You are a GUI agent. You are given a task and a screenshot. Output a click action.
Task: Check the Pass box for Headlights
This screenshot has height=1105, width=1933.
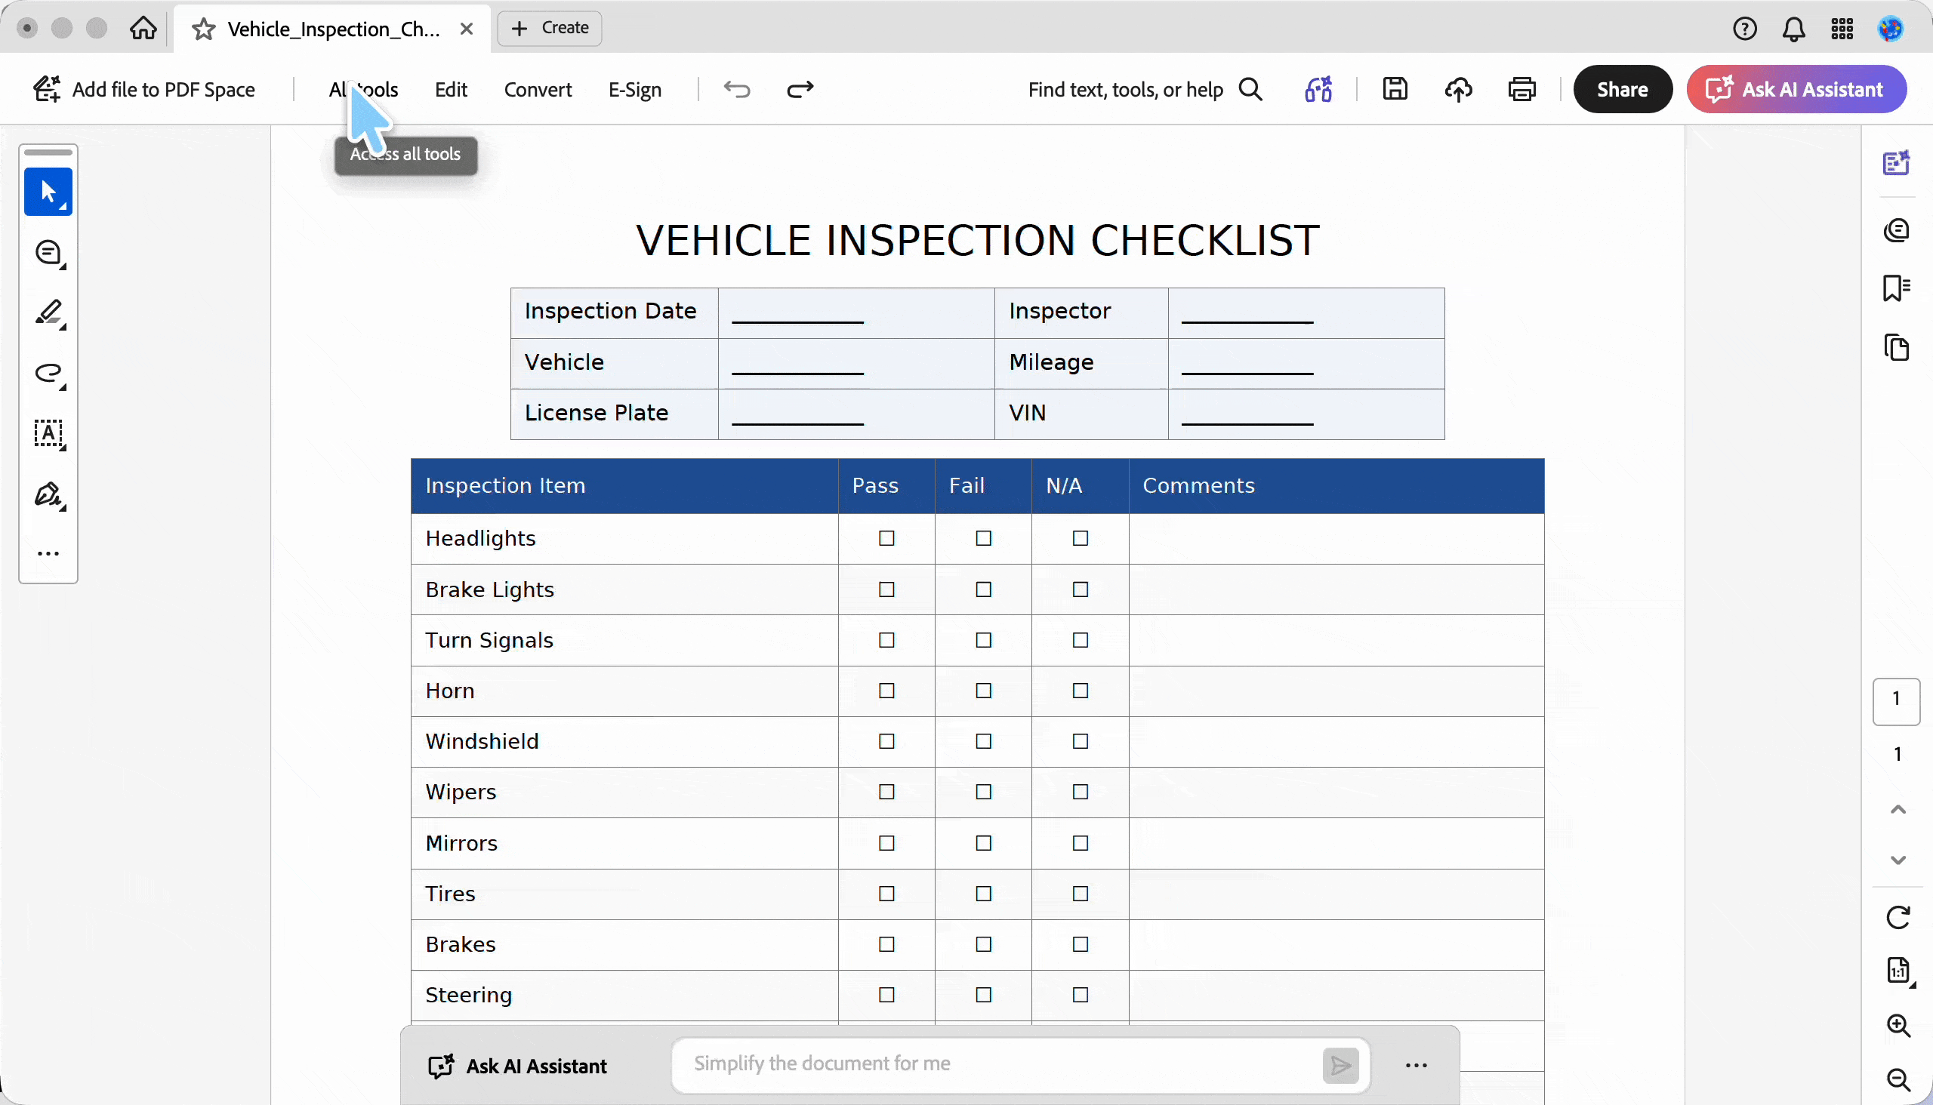(886, 538)
